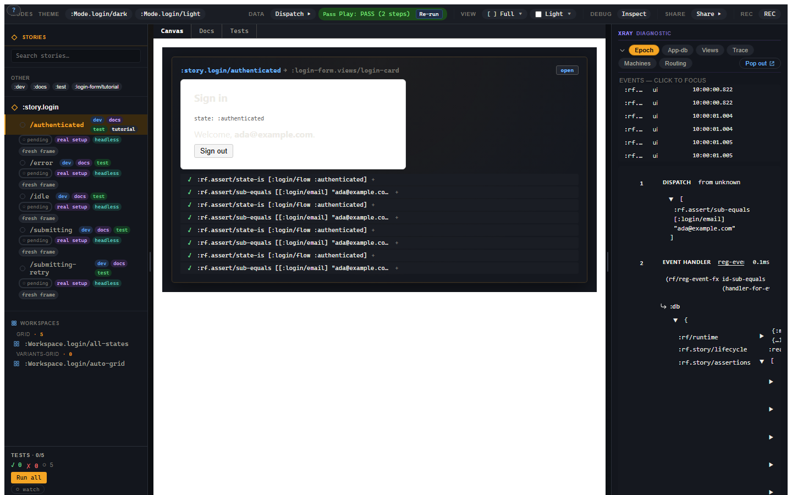
Task: Toggle the watch option under Run all
Action: (28, 490)
